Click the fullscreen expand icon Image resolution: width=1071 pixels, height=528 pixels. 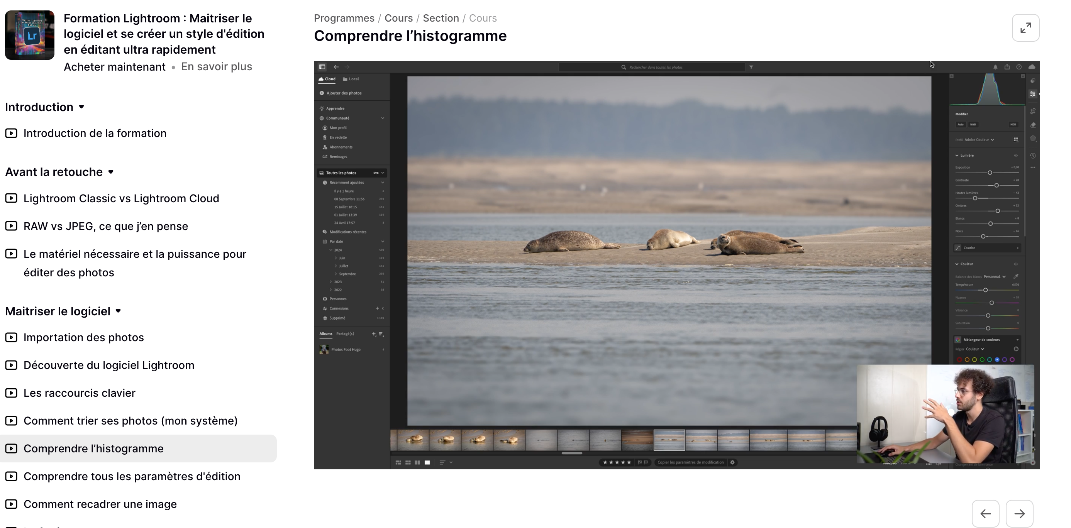(1025, 28)
